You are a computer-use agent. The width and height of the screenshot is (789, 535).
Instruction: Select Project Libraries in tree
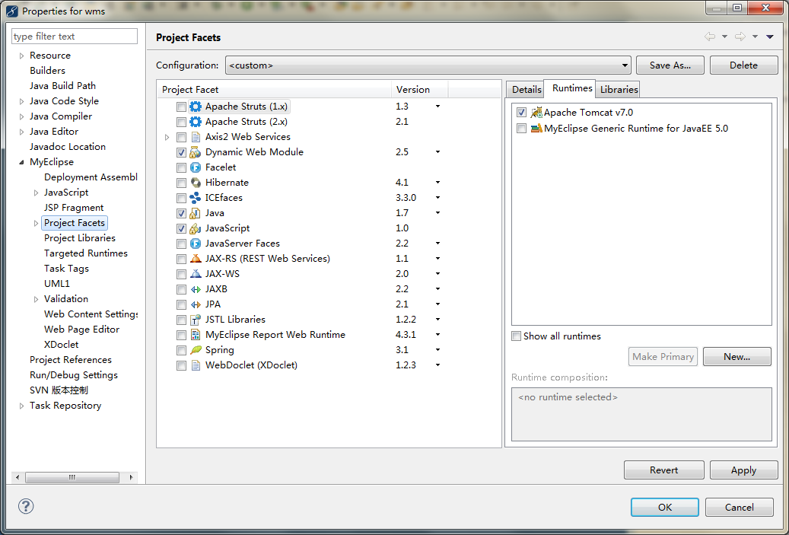[x=79, y=238]
